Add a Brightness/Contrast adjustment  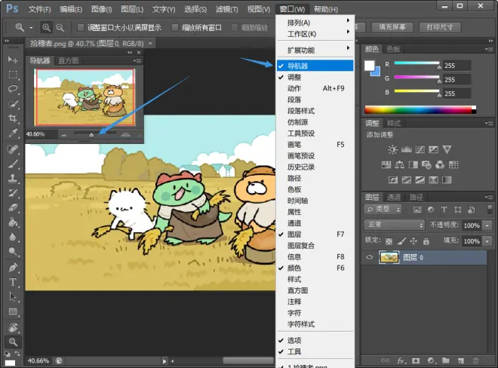(x=392, y=149)
